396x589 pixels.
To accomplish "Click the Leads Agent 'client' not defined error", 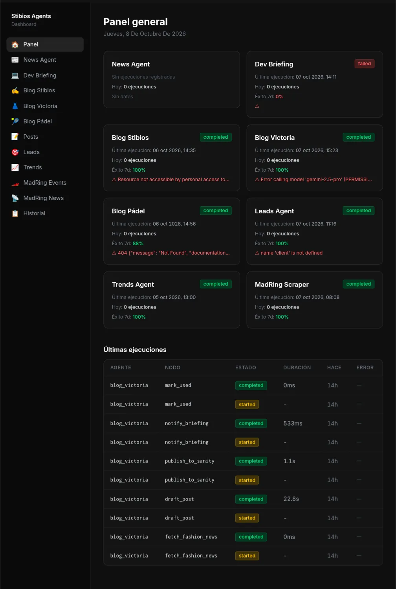I will [289, 253].
